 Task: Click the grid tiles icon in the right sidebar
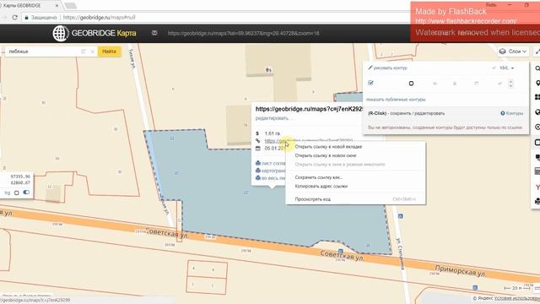point(537,98)
